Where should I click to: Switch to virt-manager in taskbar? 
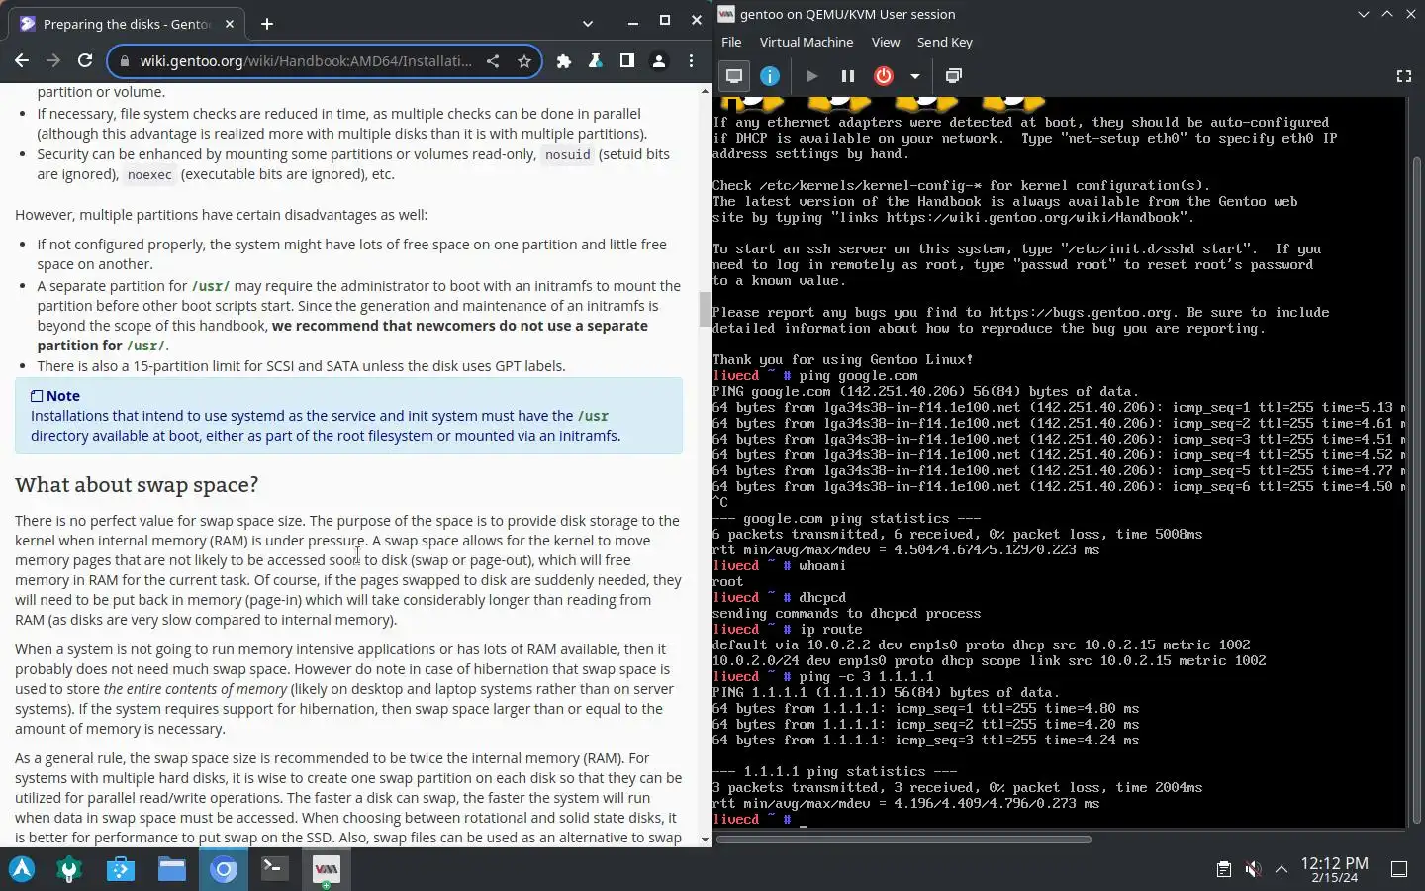click(326, 869)
